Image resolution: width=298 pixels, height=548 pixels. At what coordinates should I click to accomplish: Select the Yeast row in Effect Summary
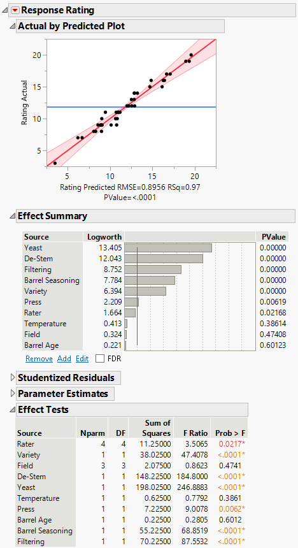click(155, 248)
